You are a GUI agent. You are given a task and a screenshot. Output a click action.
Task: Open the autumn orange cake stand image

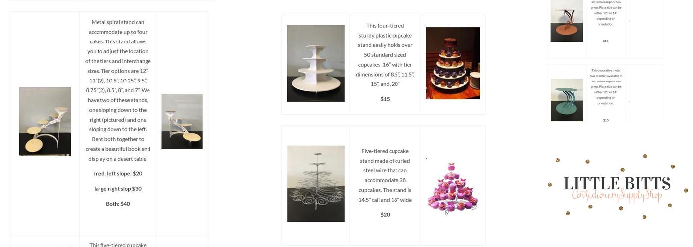567,21
